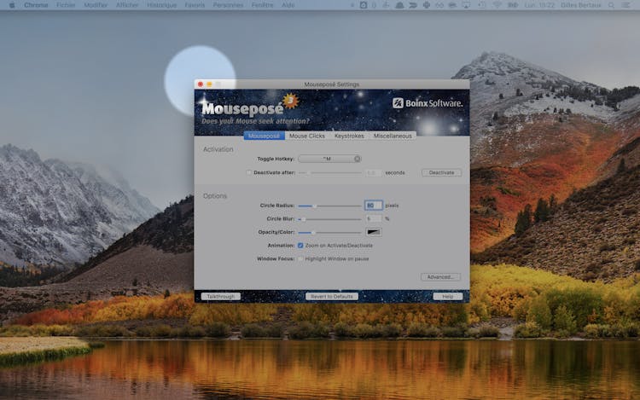The width and height of the screenshot is (640, 400).
Task: Switch to the Mouse Clicks tab
Action: pyautogui.click(x=306, y=136)
